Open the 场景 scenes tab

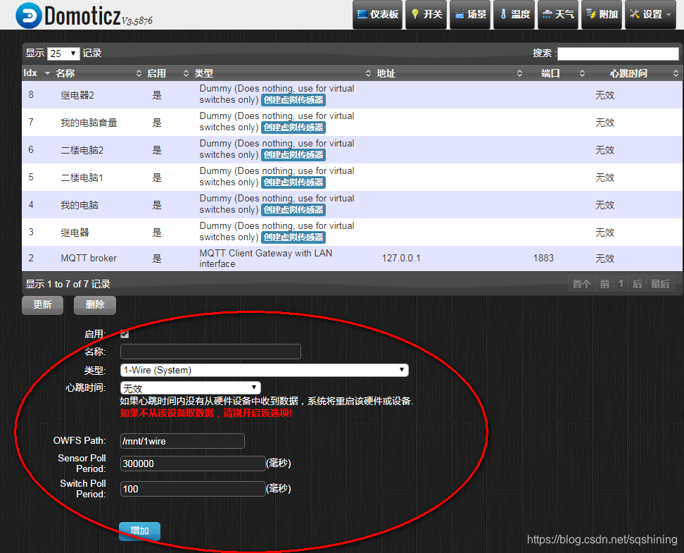point(470,14)
